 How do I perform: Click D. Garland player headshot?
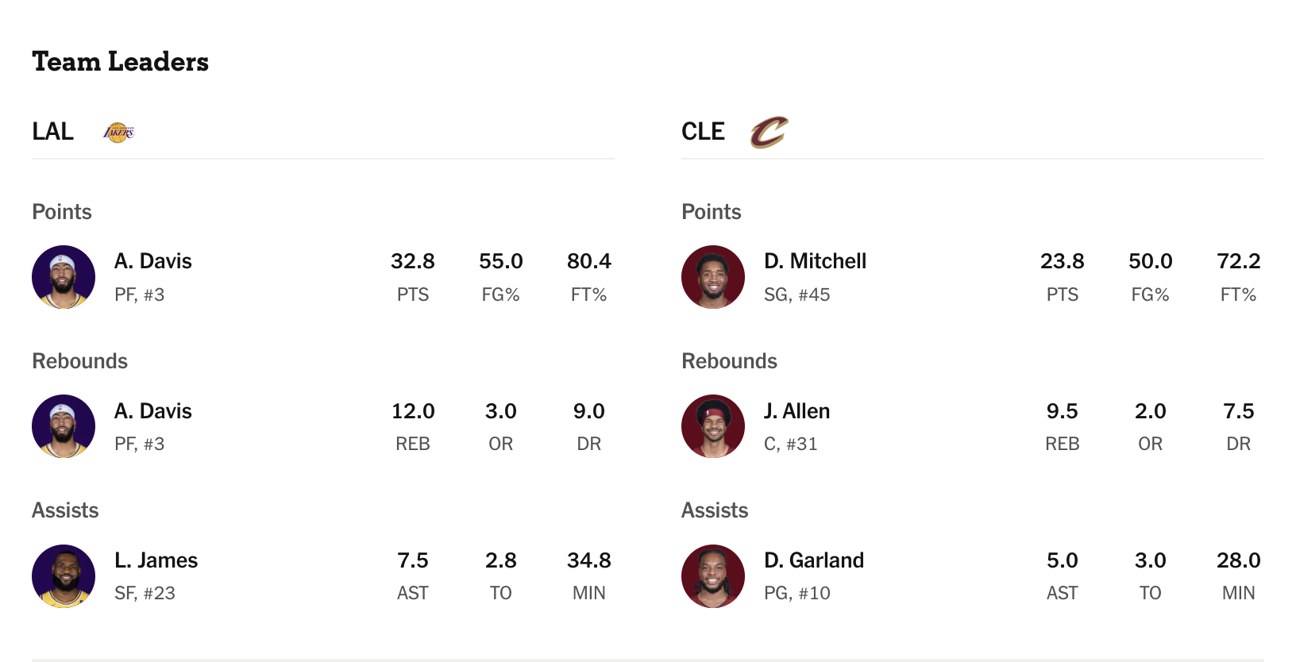(713, 576)
